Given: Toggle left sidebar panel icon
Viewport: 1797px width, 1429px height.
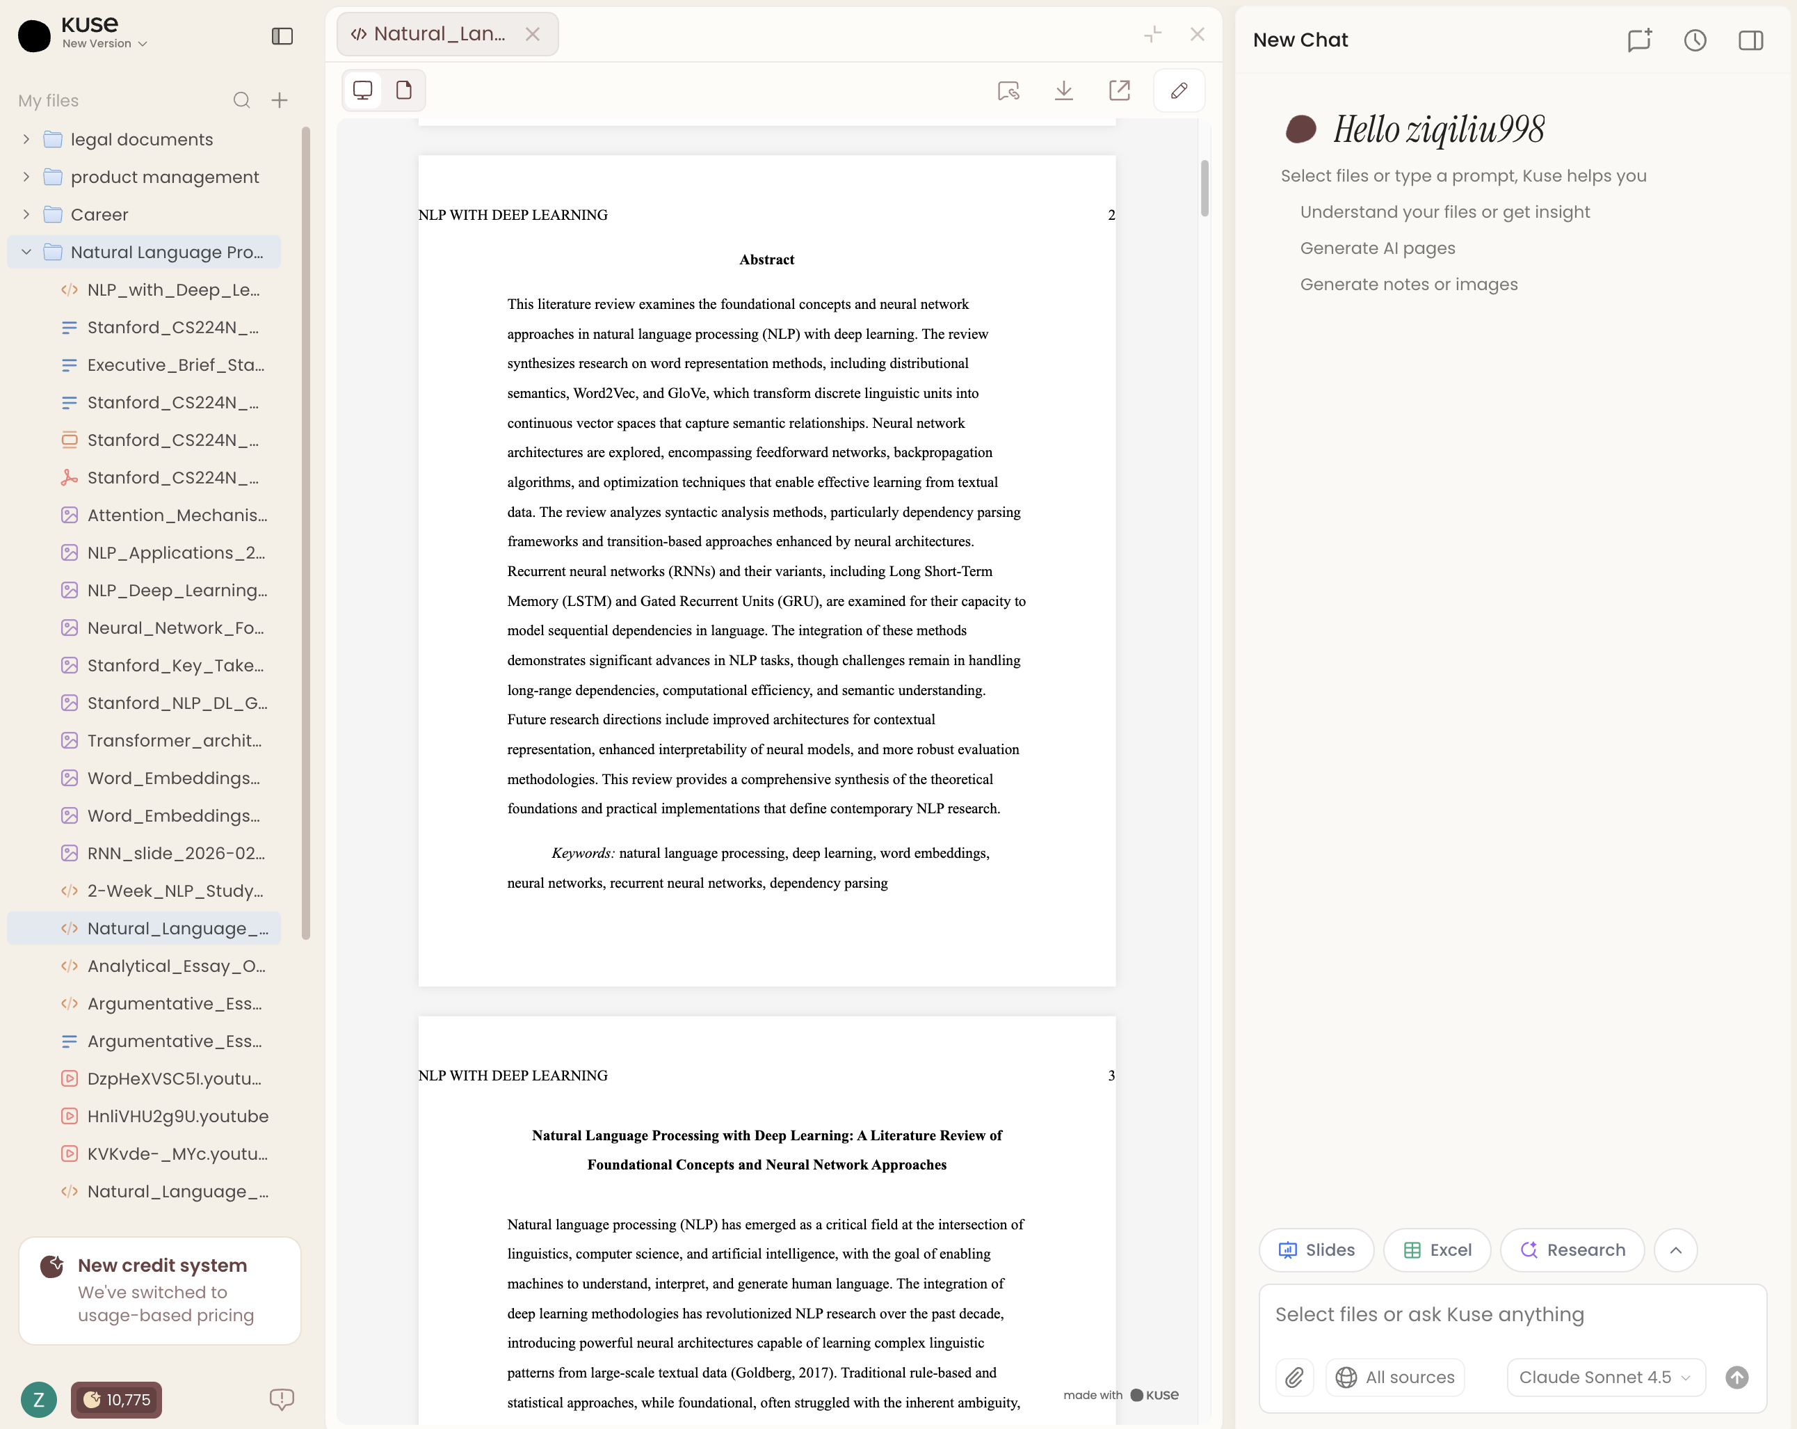Looking at the screenshot, I should 282,36.
